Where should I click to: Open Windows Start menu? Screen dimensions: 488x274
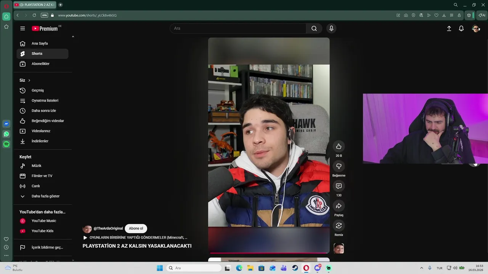(160, 268)
